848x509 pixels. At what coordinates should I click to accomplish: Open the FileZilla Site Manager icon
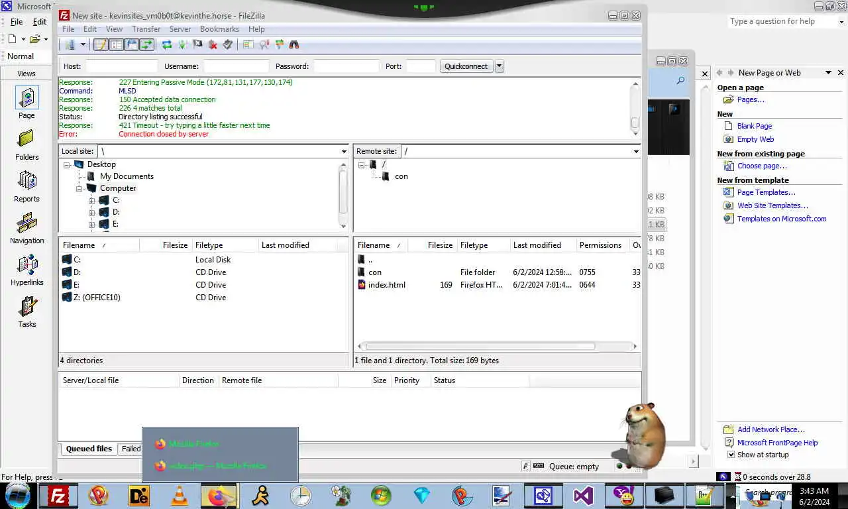click(70, 44)
